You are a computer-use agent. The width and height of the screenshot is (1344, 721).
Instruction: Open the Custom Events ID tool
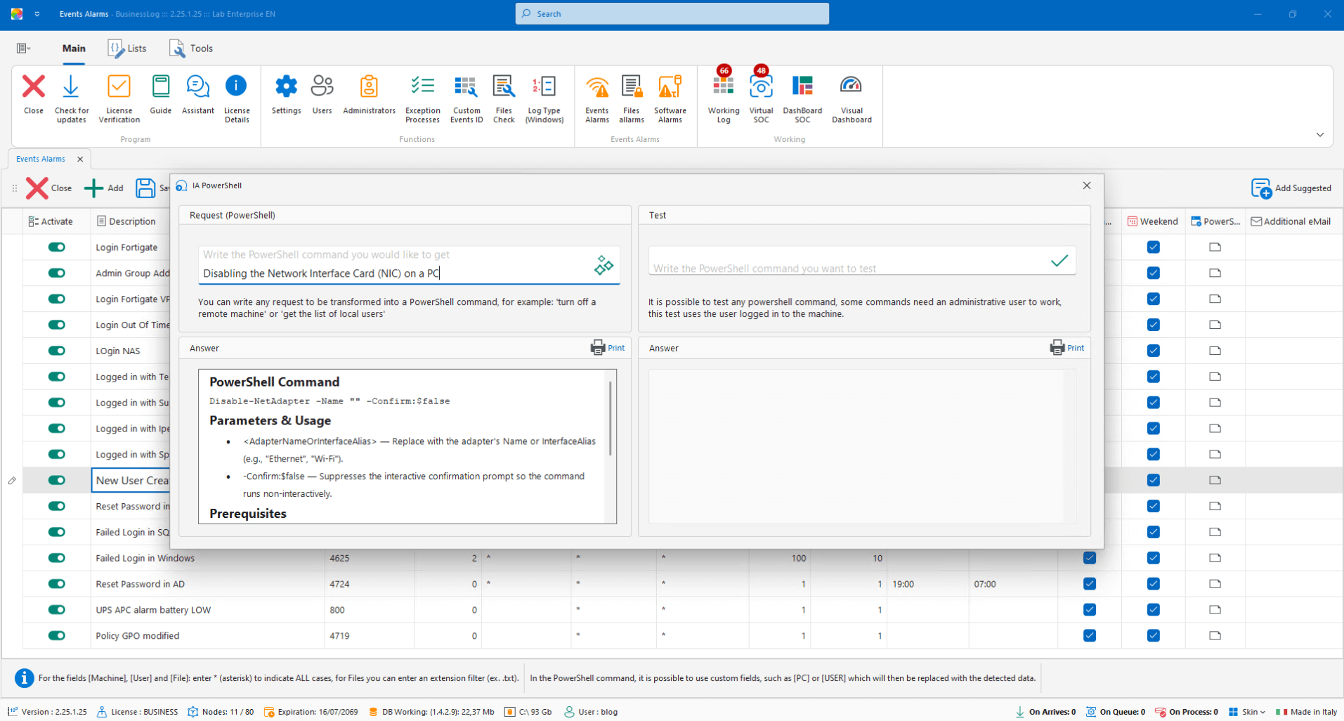(466, 98)
